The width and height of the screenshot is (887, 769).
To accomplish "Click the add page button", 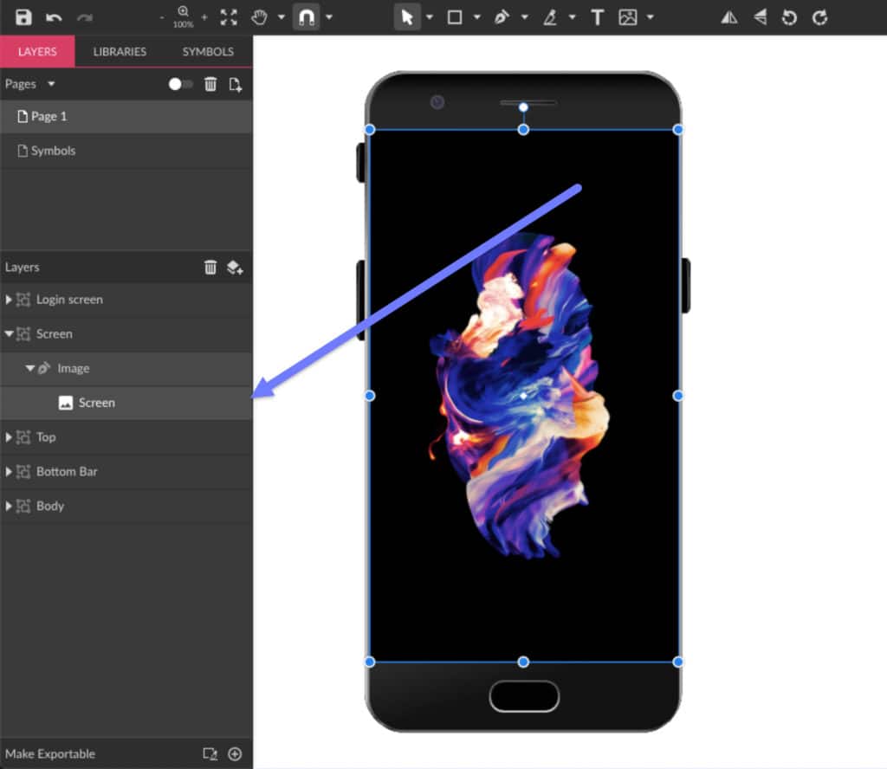I will click(235, 84).
